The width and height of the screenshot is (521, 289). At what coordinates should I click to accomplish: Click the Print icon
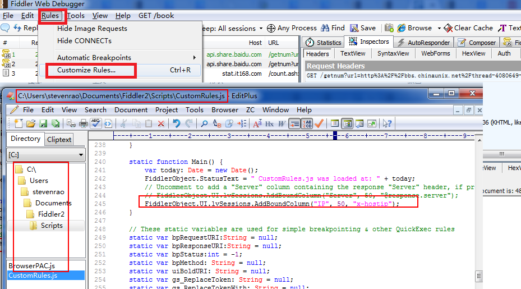tap(83, 123)
